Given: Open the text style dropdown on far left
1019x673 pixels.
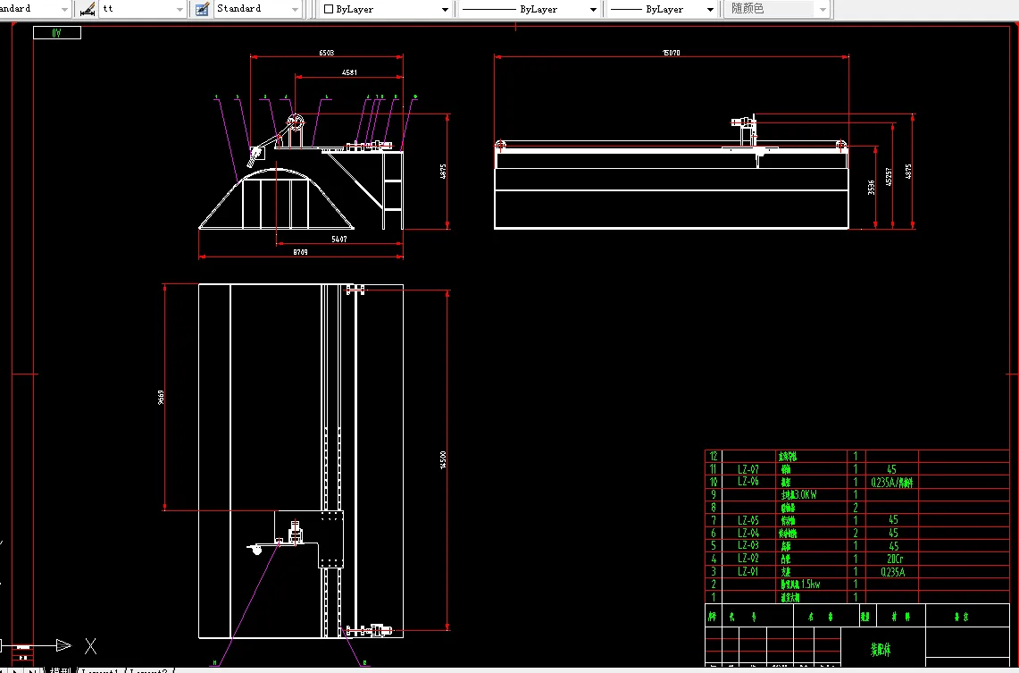Looking at the screenshot, I should coord(64,9).
